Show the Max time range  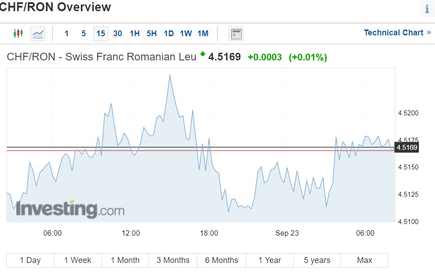coord(364,260)
